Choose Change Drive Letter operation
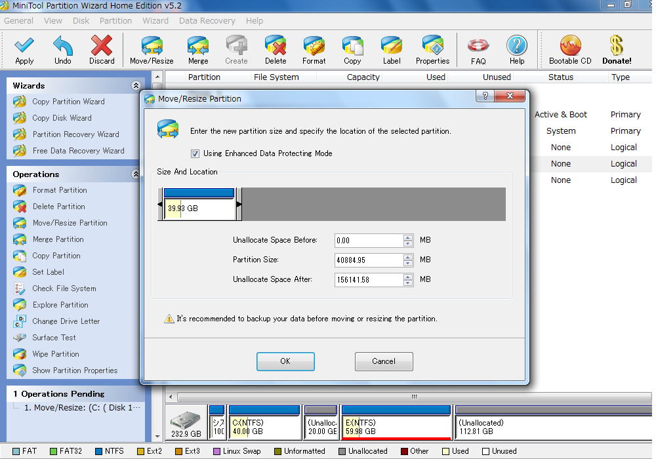The height and width of the screenshot is (459, 656). (x=66, y=321)
